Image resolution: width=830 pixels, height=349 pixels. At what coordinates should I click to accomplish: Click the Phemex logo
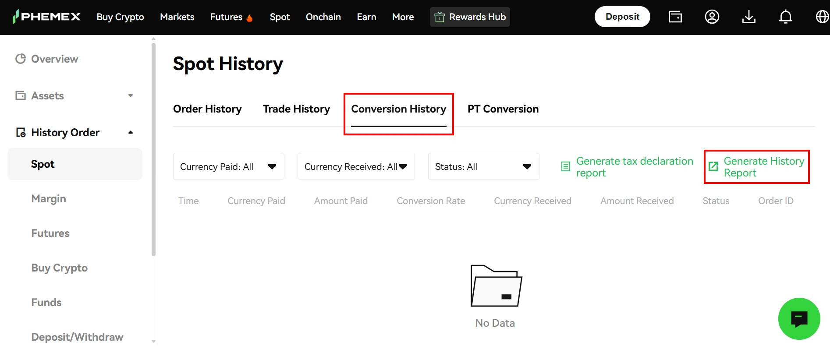pyautogui.click(x=46, y=17)
